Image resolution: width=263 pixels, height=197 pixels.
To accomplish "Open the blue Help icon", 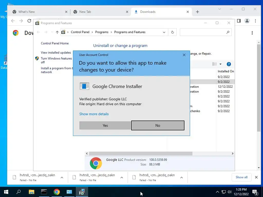I will tap(229, 64).
